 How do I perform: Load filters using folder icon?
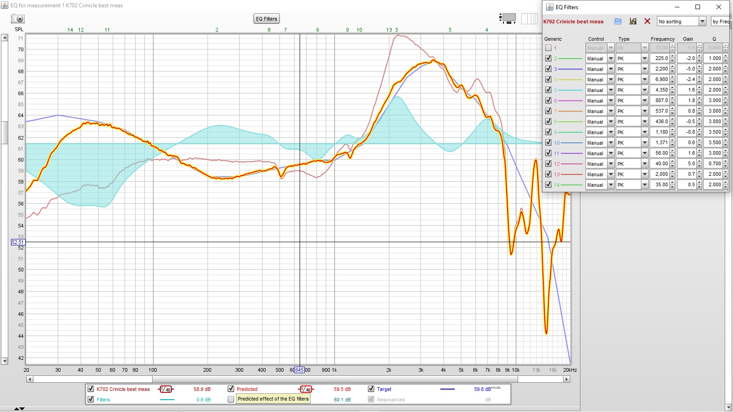tap(618, 22)
